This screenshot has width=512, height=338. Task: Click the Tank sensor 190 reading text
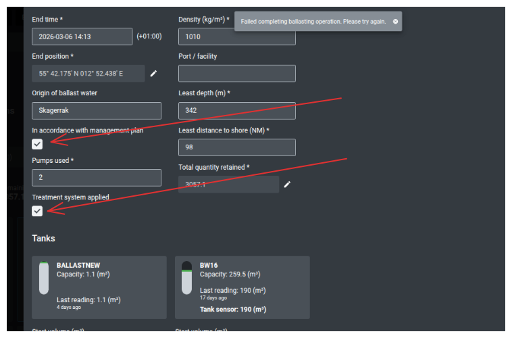tap(232, 310)
